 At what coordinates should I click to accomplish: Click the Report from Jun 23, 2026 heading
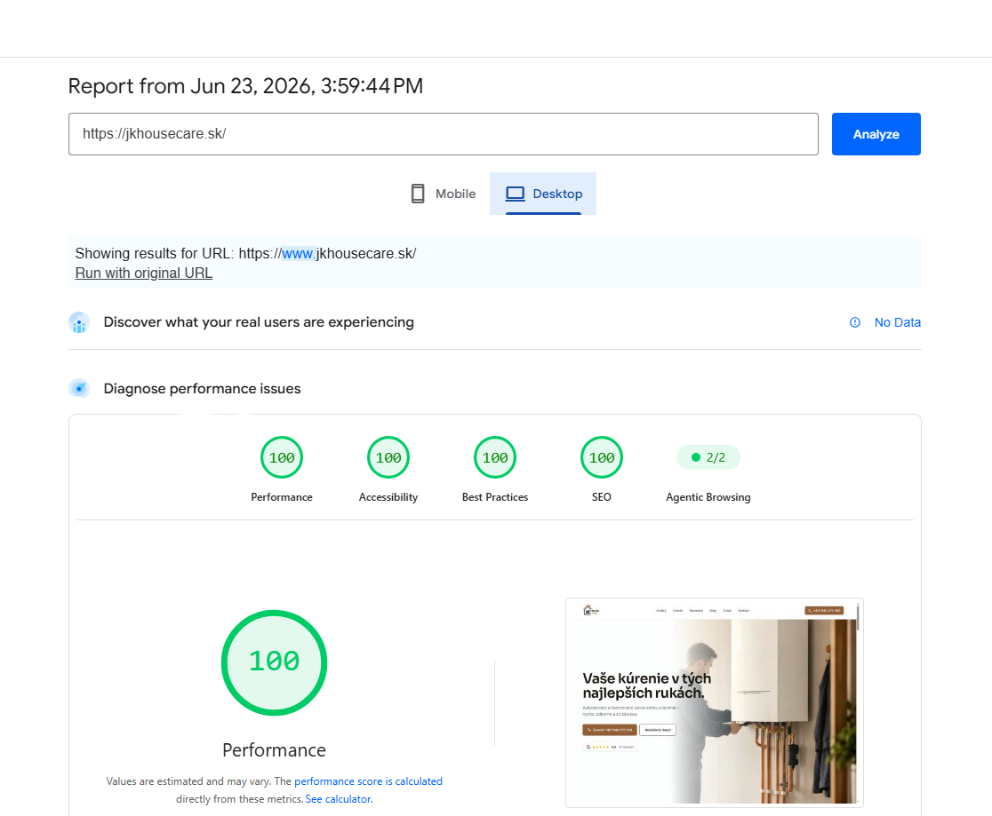click(x=245, y=86)
